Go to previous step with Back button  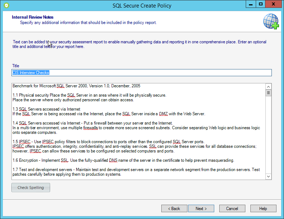point(174,209)
